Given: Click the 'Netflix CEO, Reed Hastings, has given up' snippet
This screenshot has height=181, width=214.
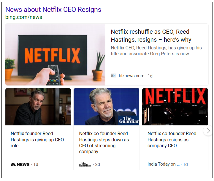Looking at the screenshot, I should (x=156, y=51).
